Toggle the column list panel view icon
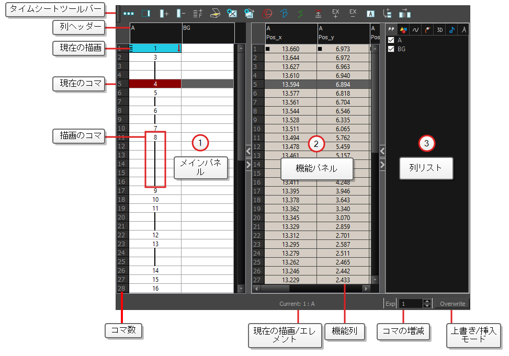Viewport: 509px width, 356px height. click(x=146, y=14)
